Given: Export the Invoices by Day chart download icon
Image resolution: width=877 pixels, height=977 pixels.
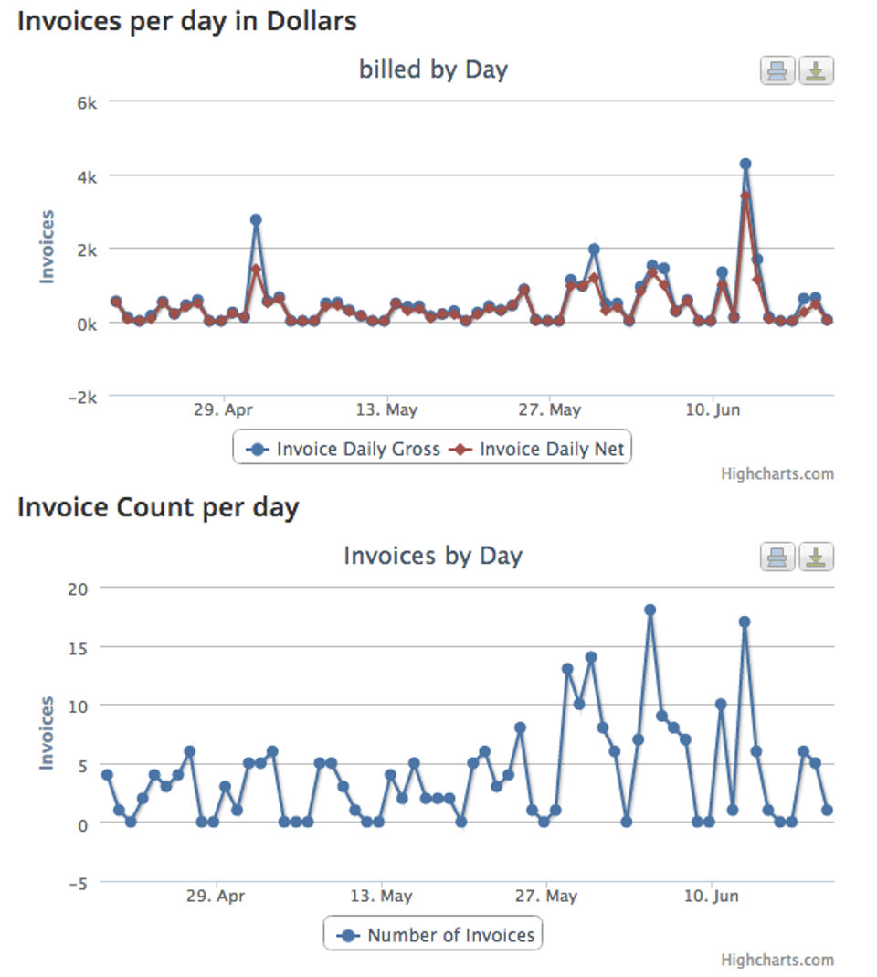Looking at the screenshot, I should (816, 557).
